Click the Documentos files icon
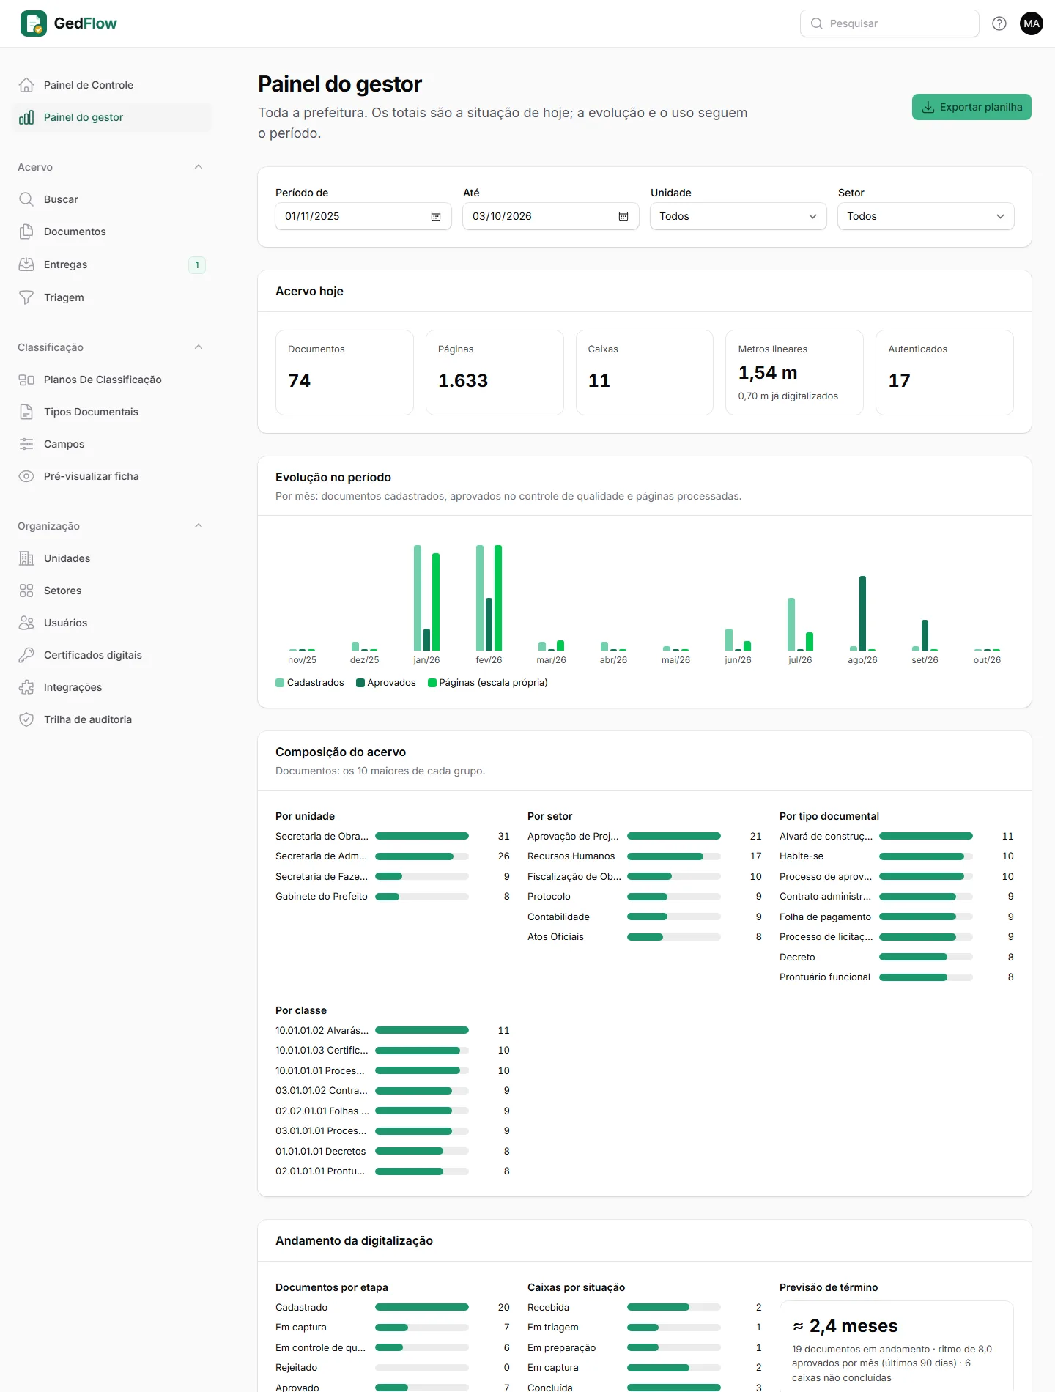This screenshot has height=1392, width=1055. pos(26,232)
